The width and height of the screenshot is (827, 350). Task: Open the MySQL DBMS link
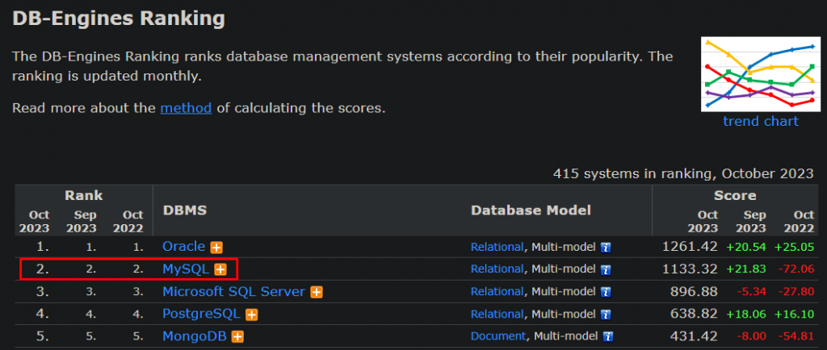[187, 269]
